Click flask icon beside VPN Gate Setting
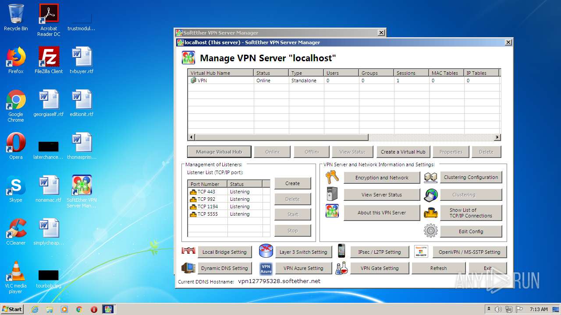This screenshot has width=561, height=315. coord(342,268)
